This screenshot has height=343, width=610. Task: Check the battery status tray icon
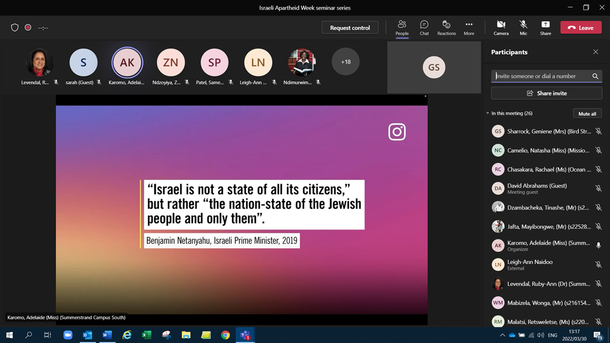click(522, 335)
